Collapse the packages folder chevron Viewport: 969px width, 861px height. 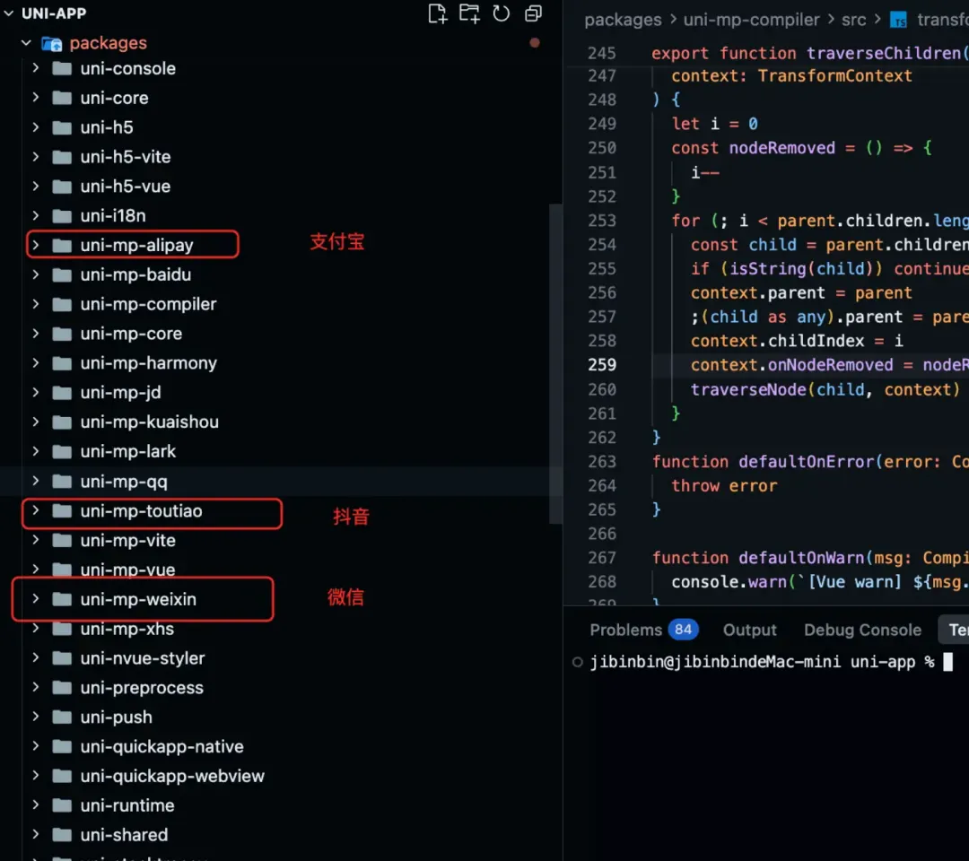[26, 43]
